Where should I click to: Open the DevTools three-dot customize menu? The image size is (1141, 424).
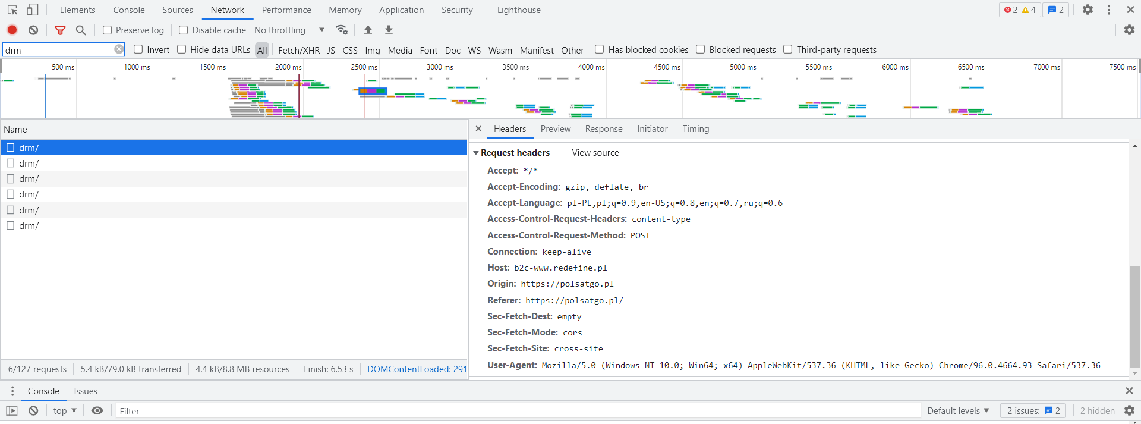[x=1109, y=10]
